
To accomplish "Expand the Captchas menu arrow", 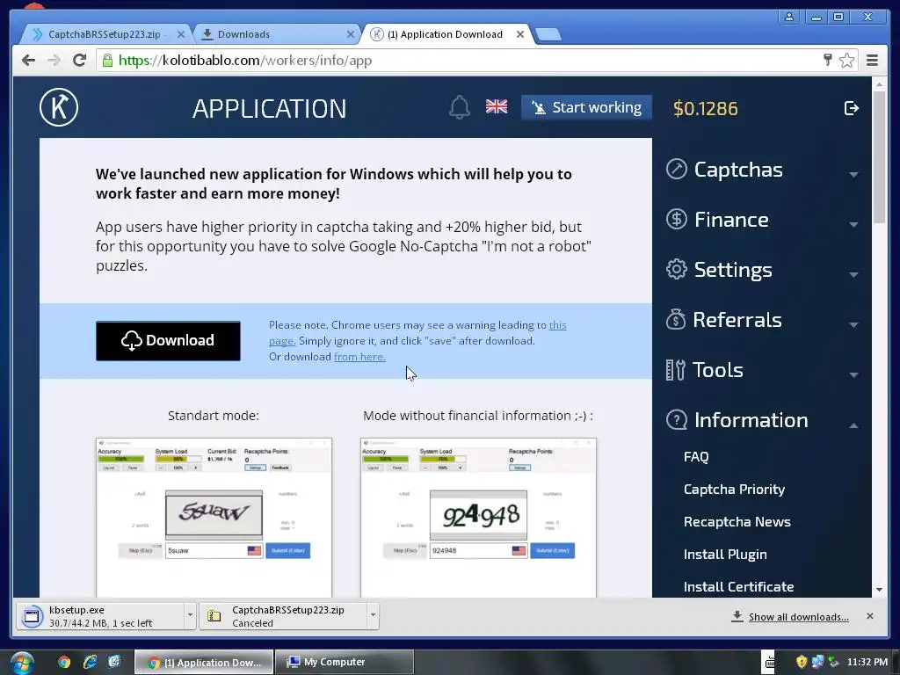I will (853, 174).
